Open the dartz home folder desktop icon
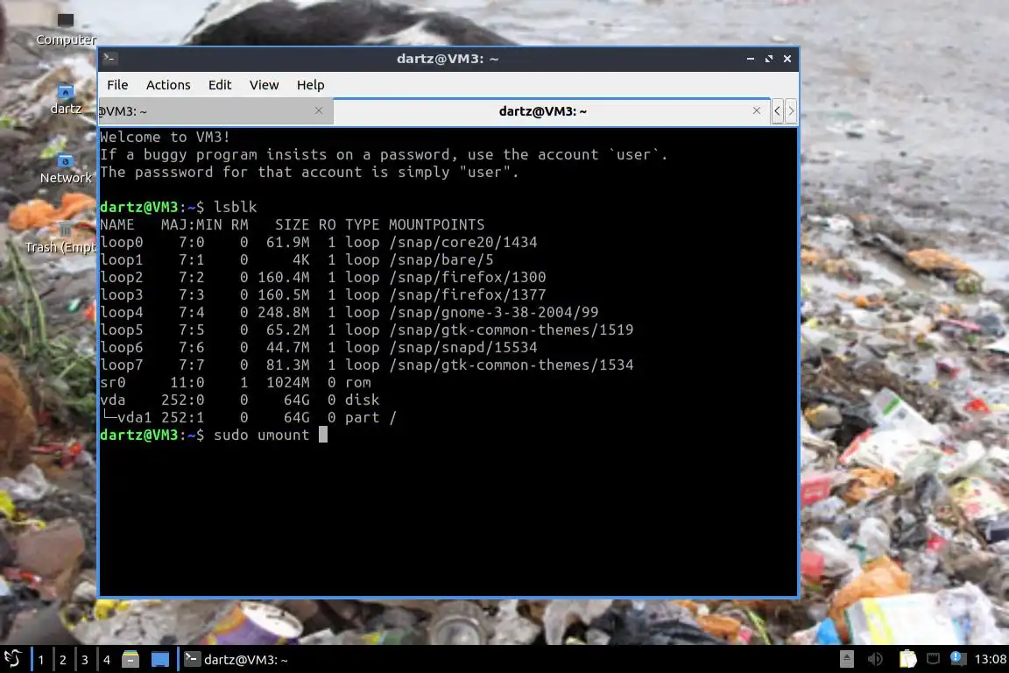 click(66, 99)
